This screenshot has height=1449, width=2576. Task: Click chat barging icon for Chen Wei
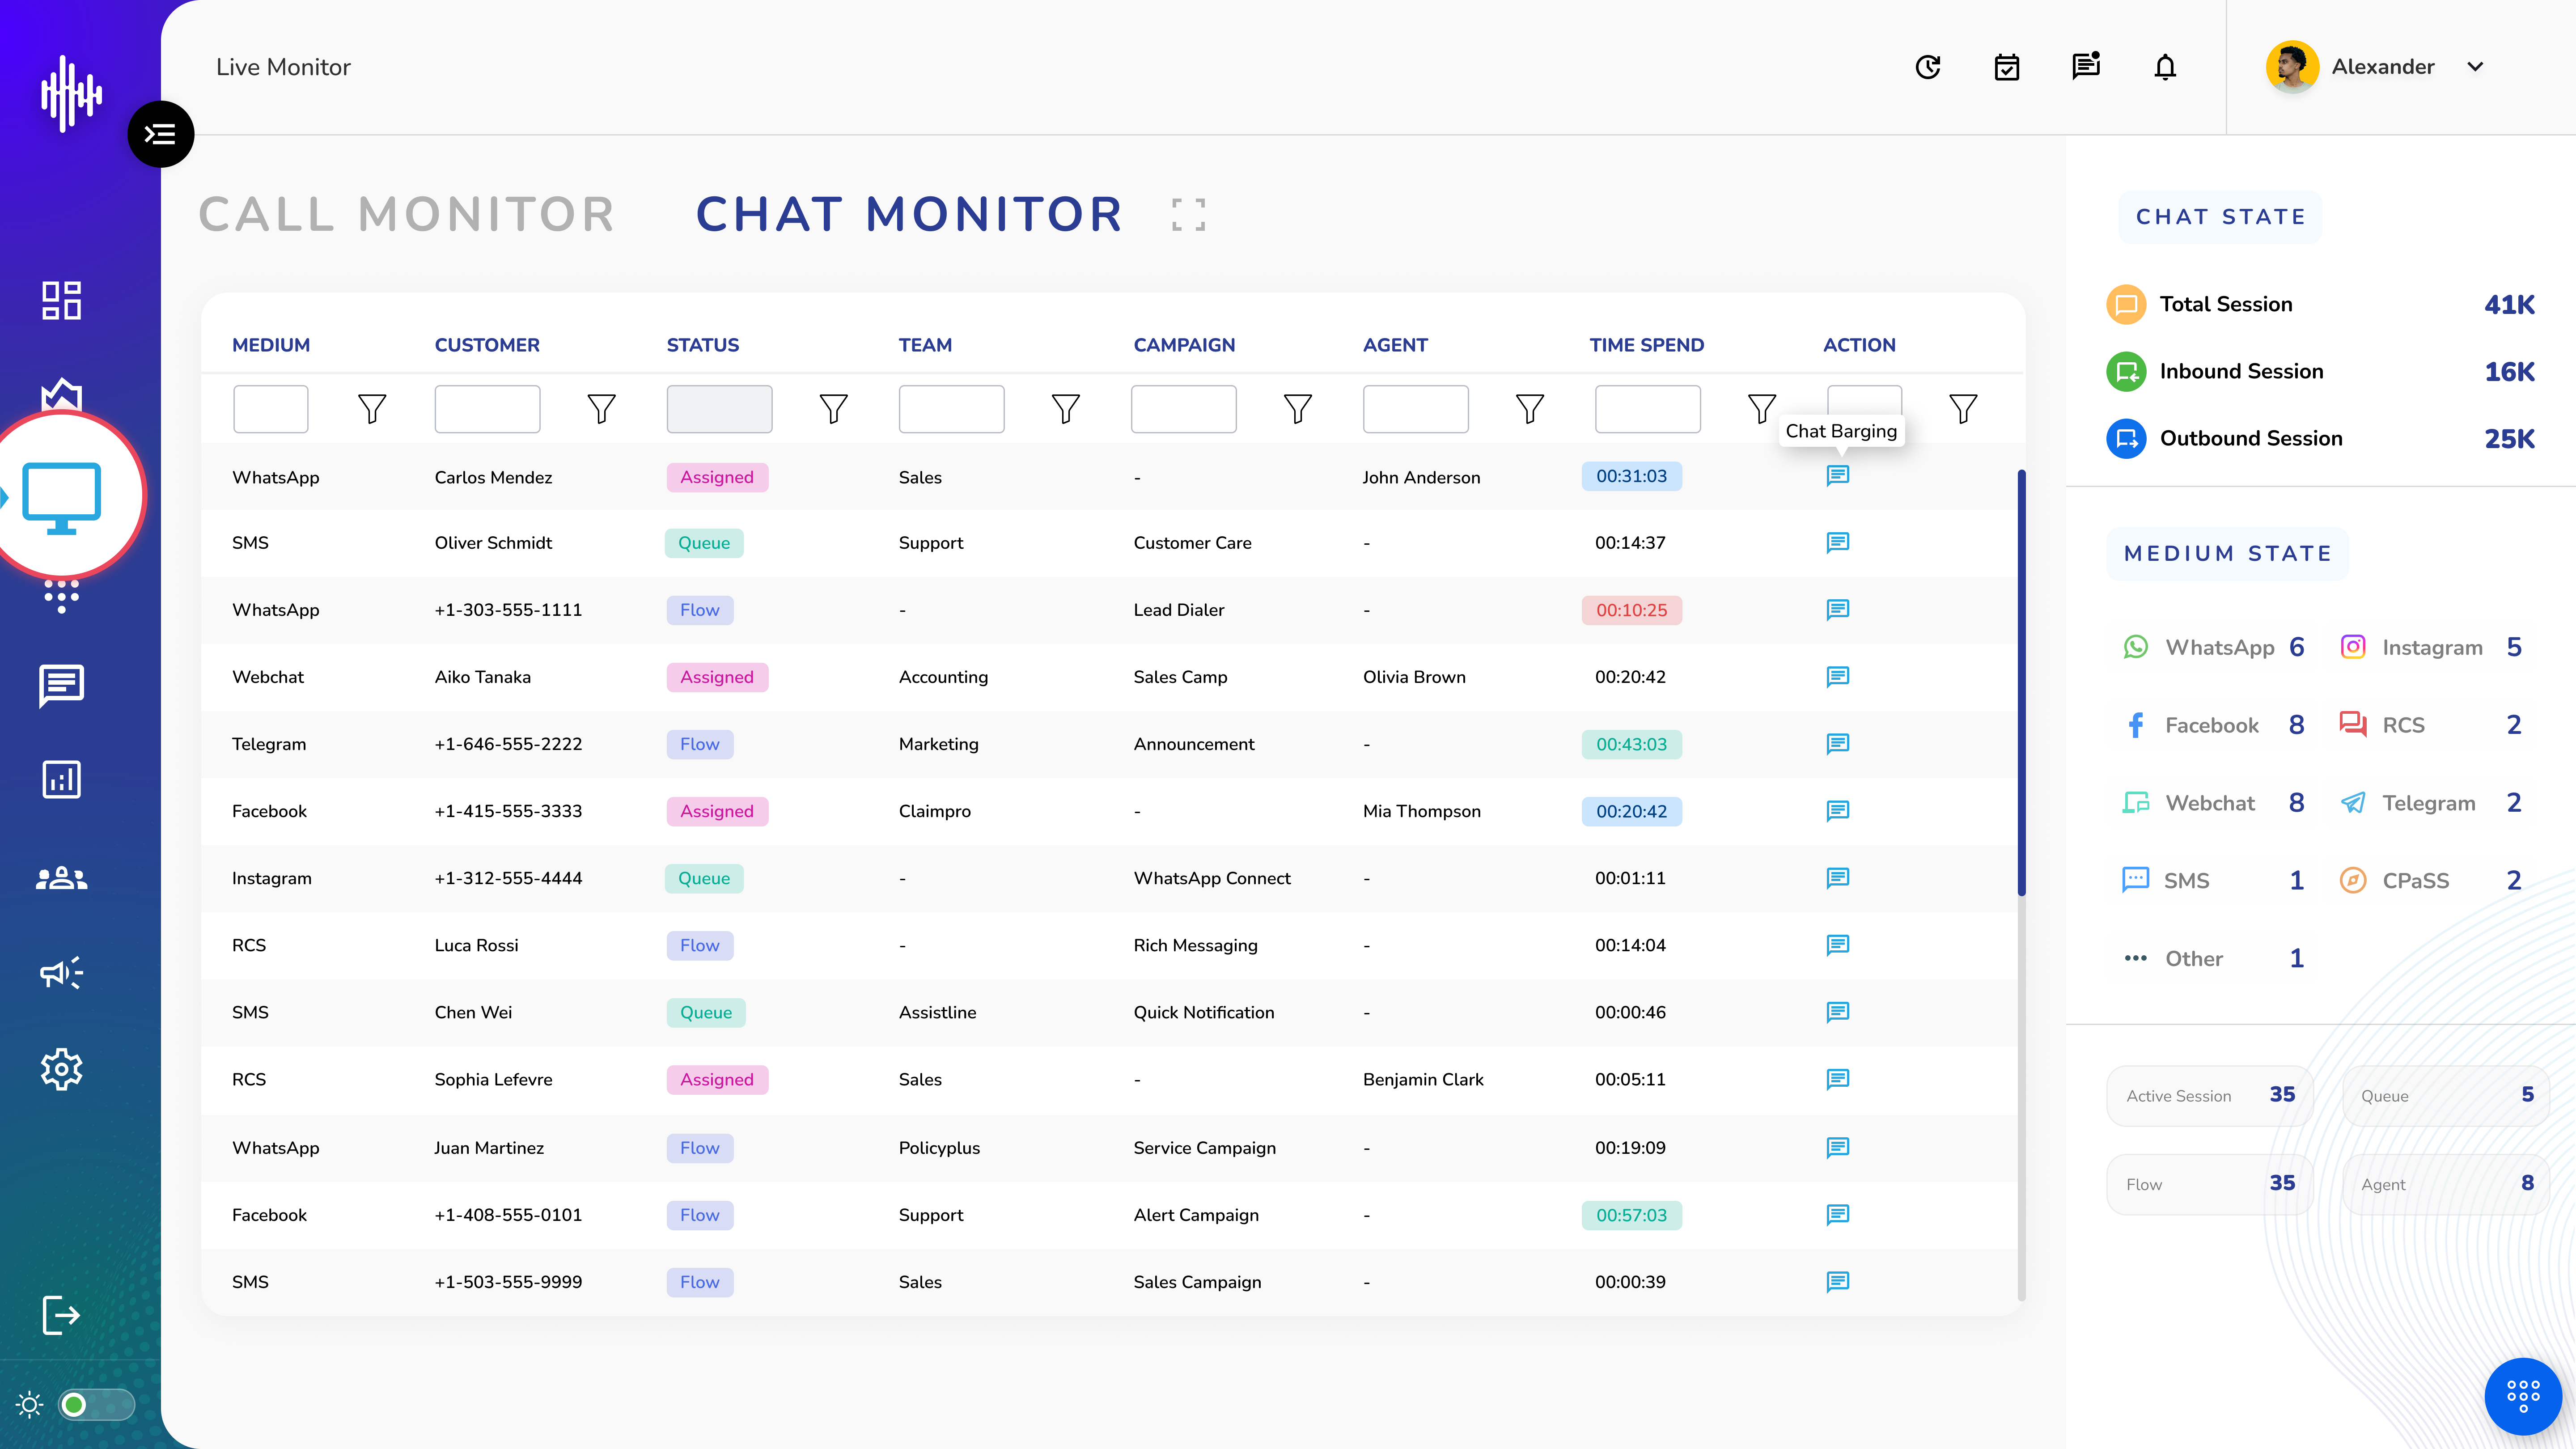(x=1838, y=1012)
